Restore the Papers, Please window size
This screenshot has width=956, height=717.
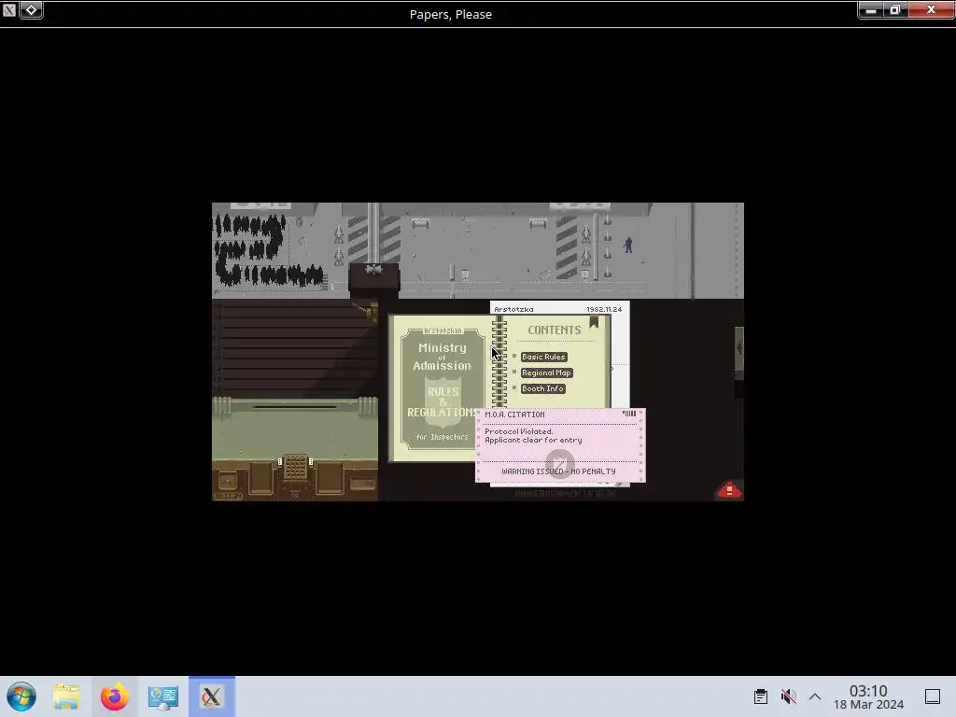(895, 9)
